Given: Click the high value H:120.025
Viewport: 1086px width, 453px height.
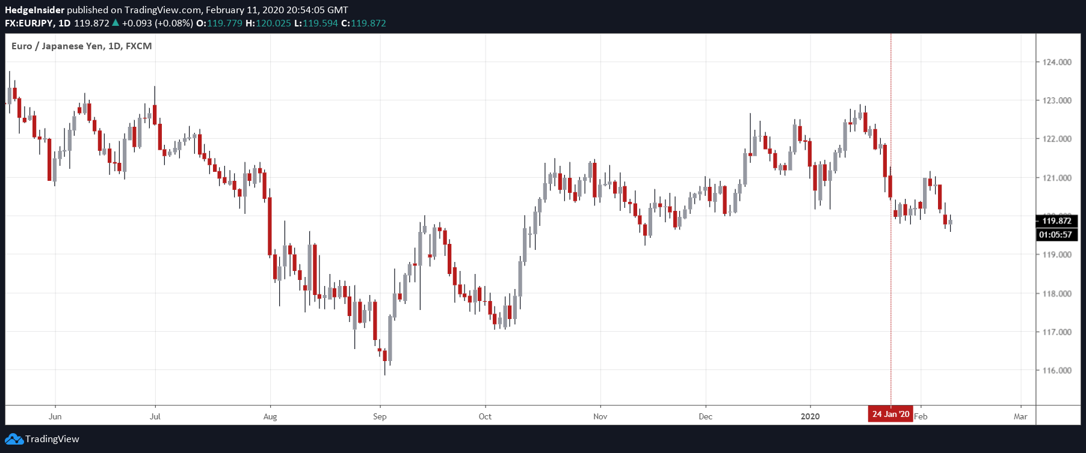Looking at the screenshot, I should tap(268, 23).
